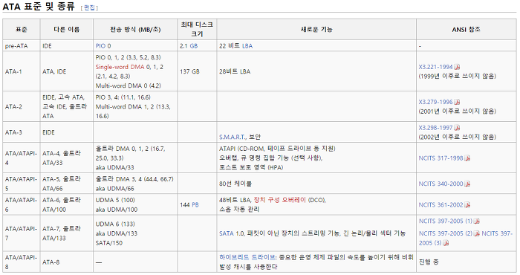Click the PDF icon next to X3.221-1994
520x275 pixels.
(x=457, y=68)
